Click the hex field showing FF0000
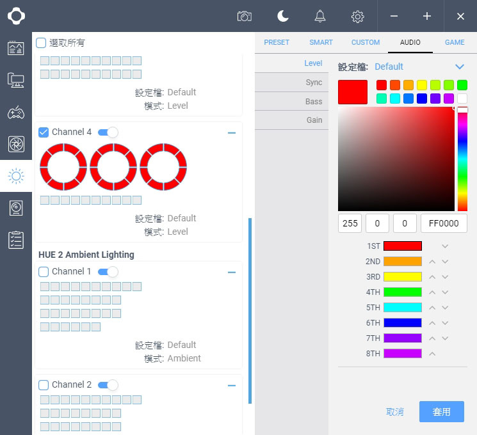477x435 pixels. coord(444,223)
